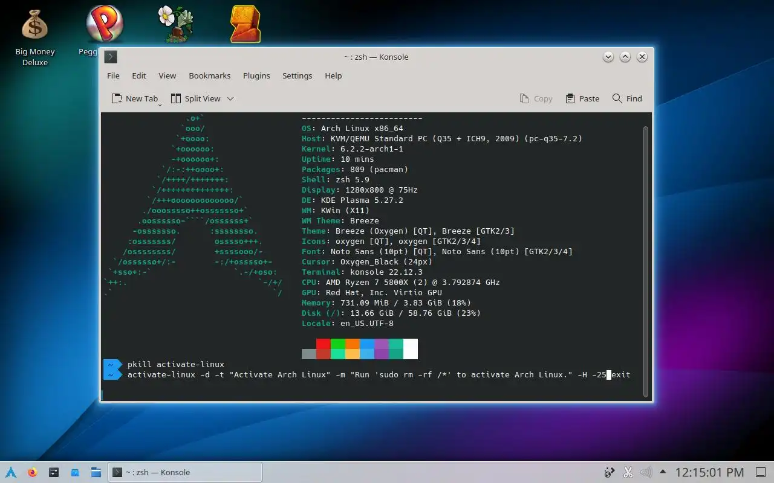Click the 'Locale: en_US.UTF-8' line
The height and width of the screenshot is (483, 774).
click(x=347, y=323)
